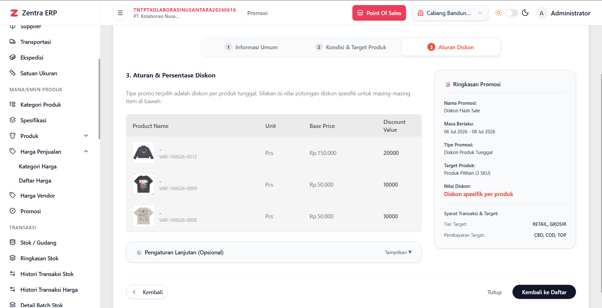Click the black jacket product thumbnail
The width and height of the screenshot is (602, 308).
[144, 152]
